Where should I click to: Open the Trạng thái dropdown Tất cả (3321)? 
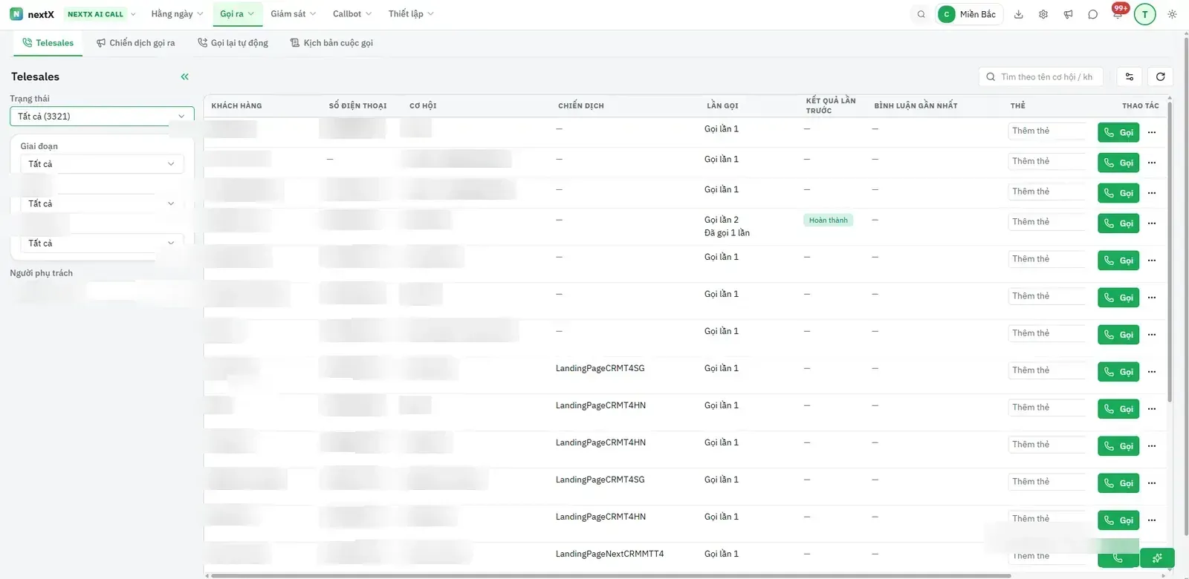tap(102, 116)
